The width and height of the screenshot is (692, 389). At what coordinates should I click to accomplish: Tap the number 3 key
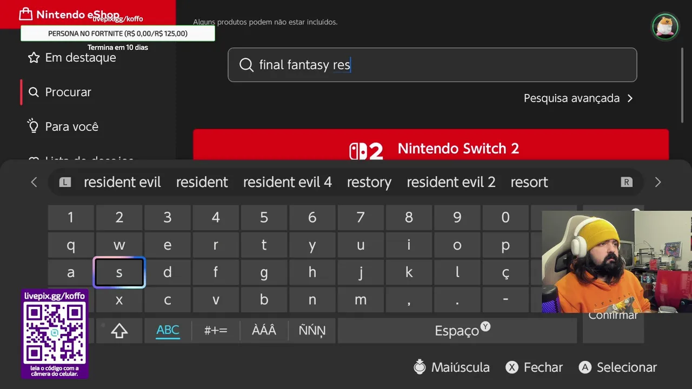[x=168, y=218]
